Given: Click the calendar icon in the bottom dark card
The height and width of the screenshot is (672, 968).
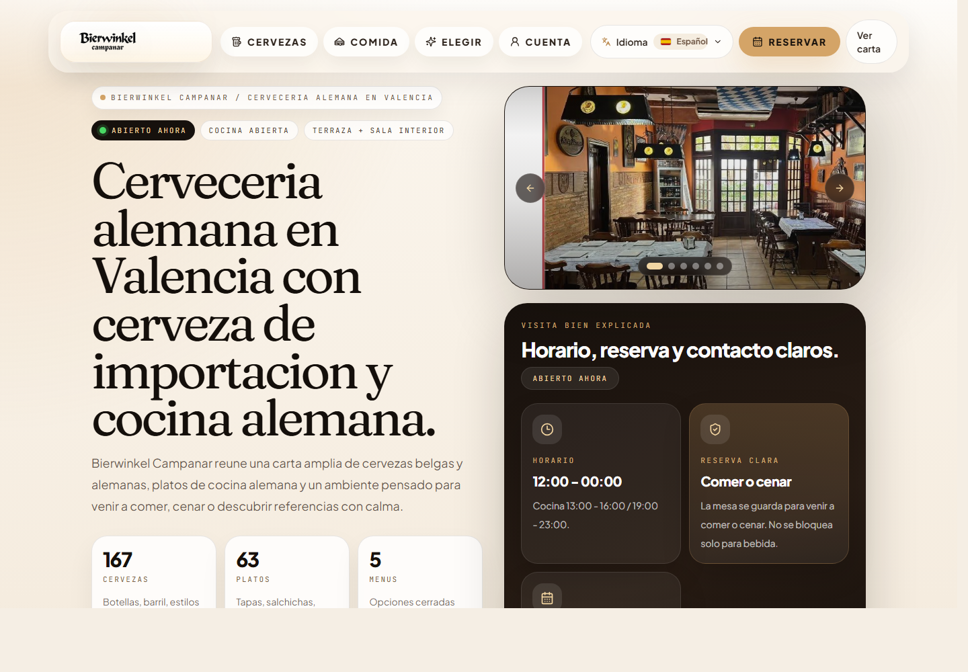Looking at the screenshot, I should 547,597.
